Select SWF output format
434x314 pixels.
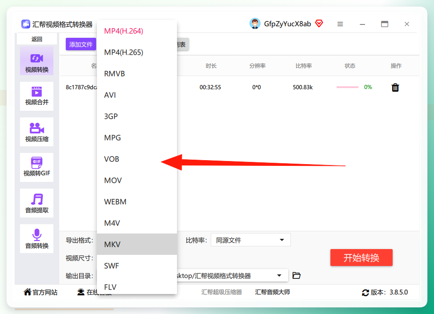pos(137,266)
